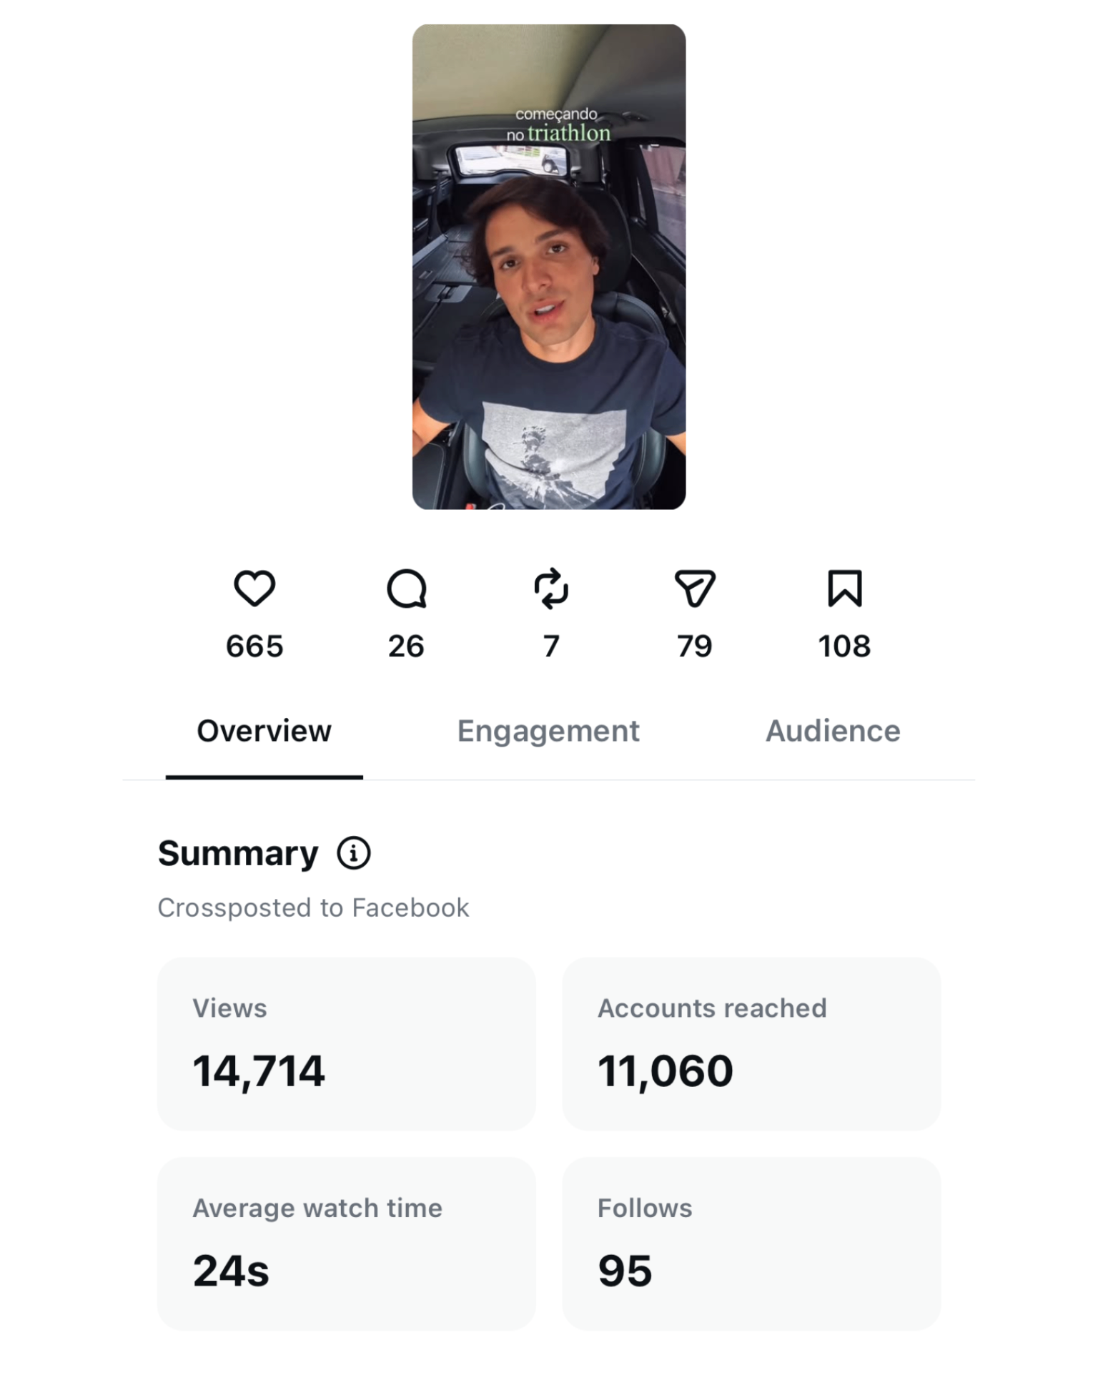
Task: Select the Overview tab
Action: 264,731
